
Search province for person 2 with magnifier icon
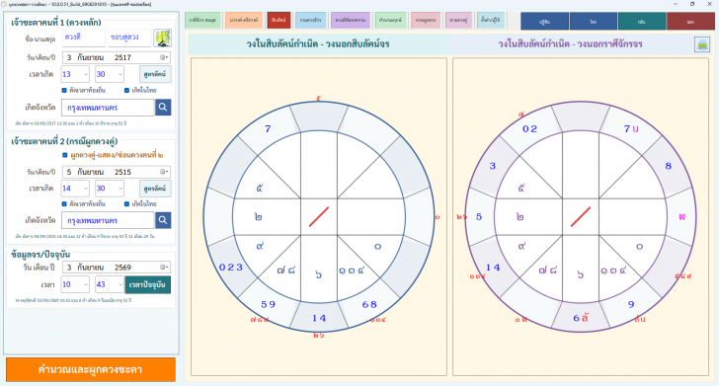coord(163,220)
